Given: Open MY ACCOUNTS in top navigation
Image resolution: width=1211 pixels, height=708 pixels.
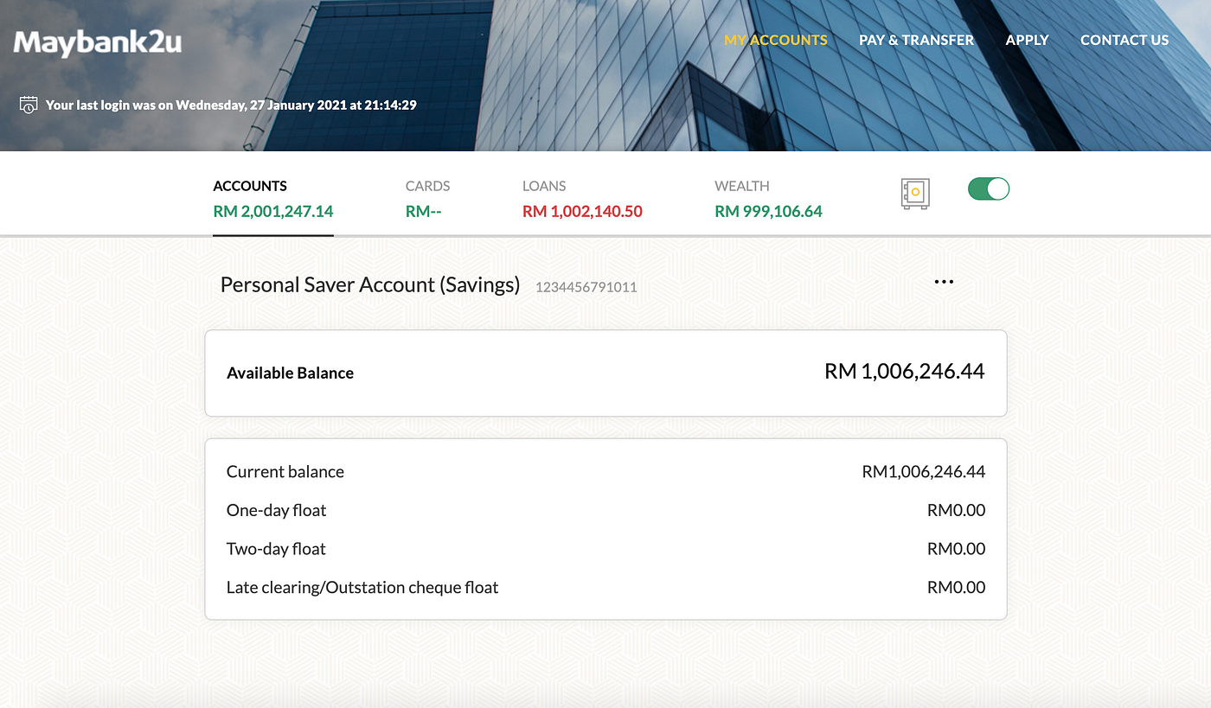Looking at the screenshot, I should (776, 40).
